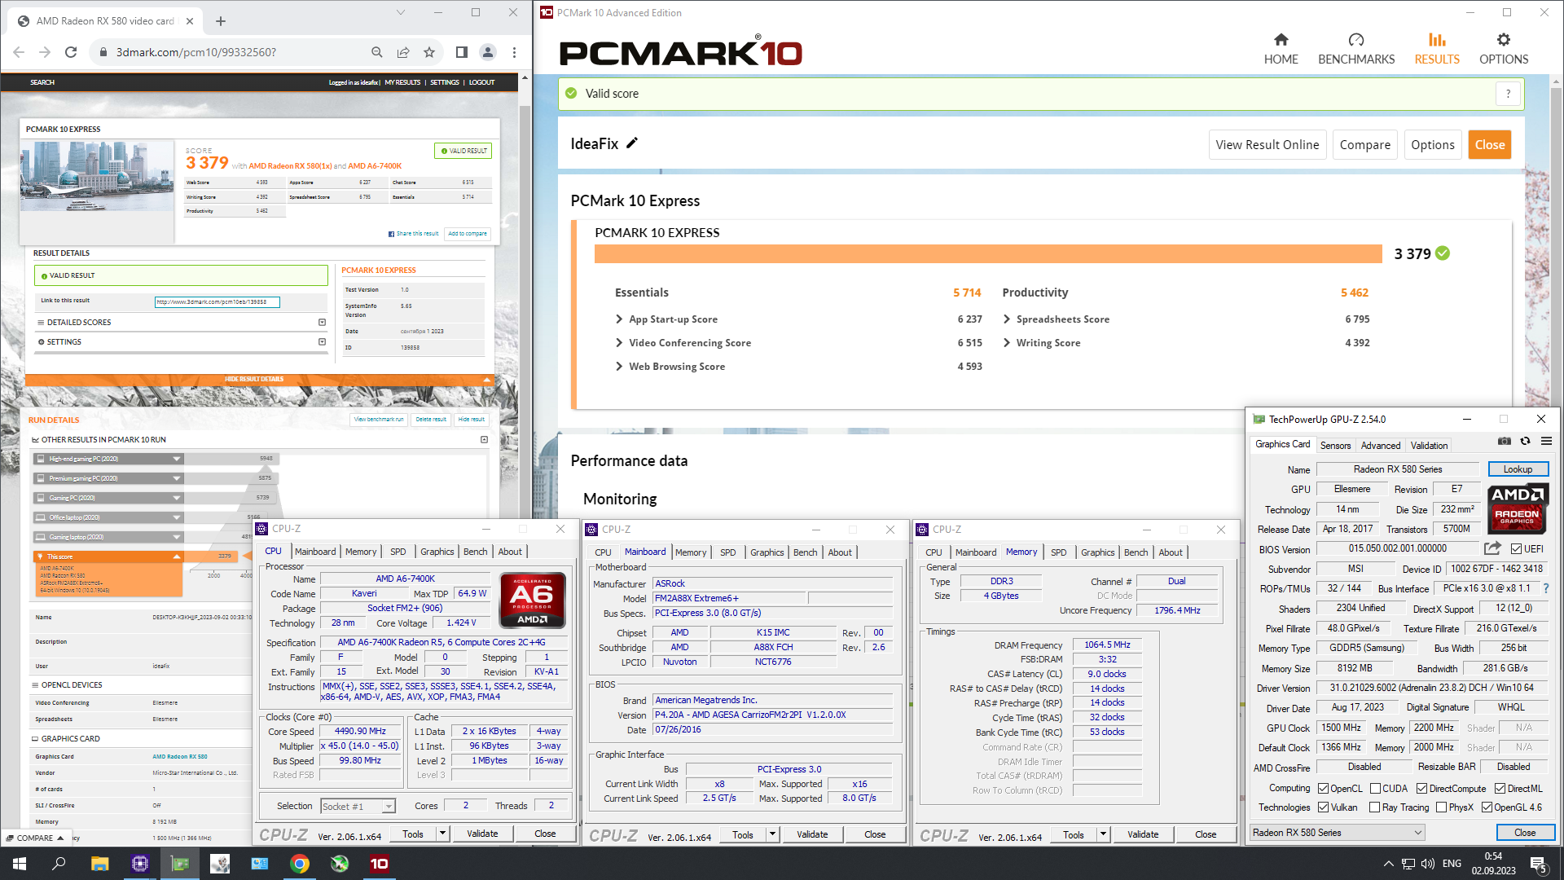Export BIOS with the GPU-Z share icon
Screen dimensions: 1564x880
[1492, 548]
